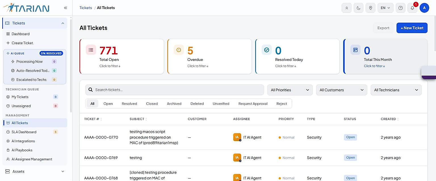Open the All Customers dropdown
436x181 pixels.
pyautogui.click(x=341, y=90)
